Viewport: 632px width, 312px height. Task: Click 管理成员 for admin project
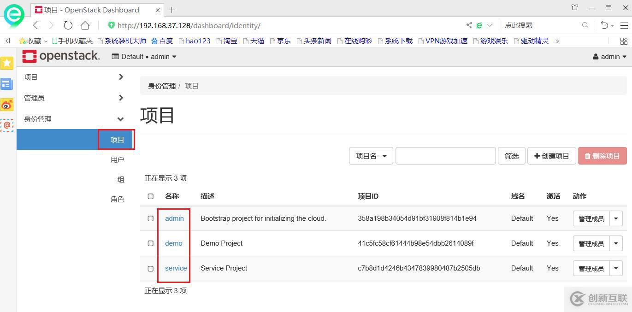coord(591,218)
